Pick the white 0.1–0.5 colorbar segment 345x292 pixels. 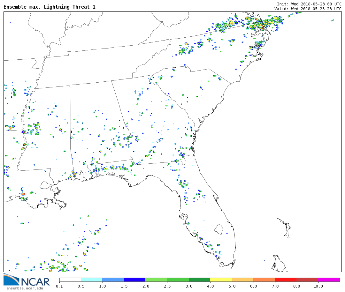(x=70, y=280)
